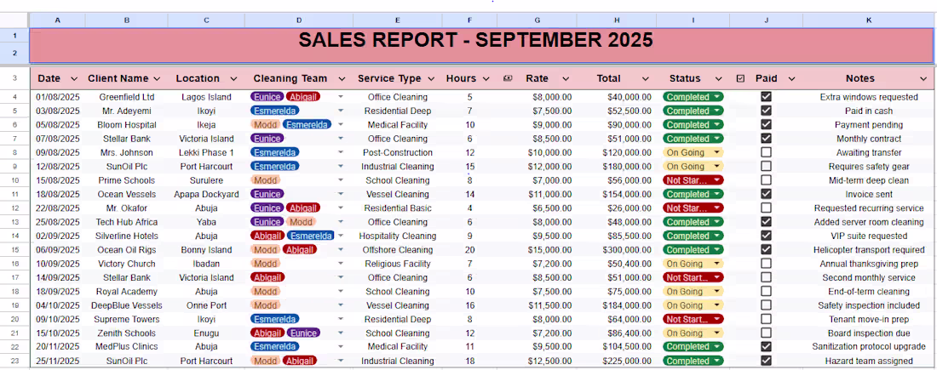Select location cell Apapa Dockyard
The width and height of the screenshot is (937, 370).
point(206,194)
